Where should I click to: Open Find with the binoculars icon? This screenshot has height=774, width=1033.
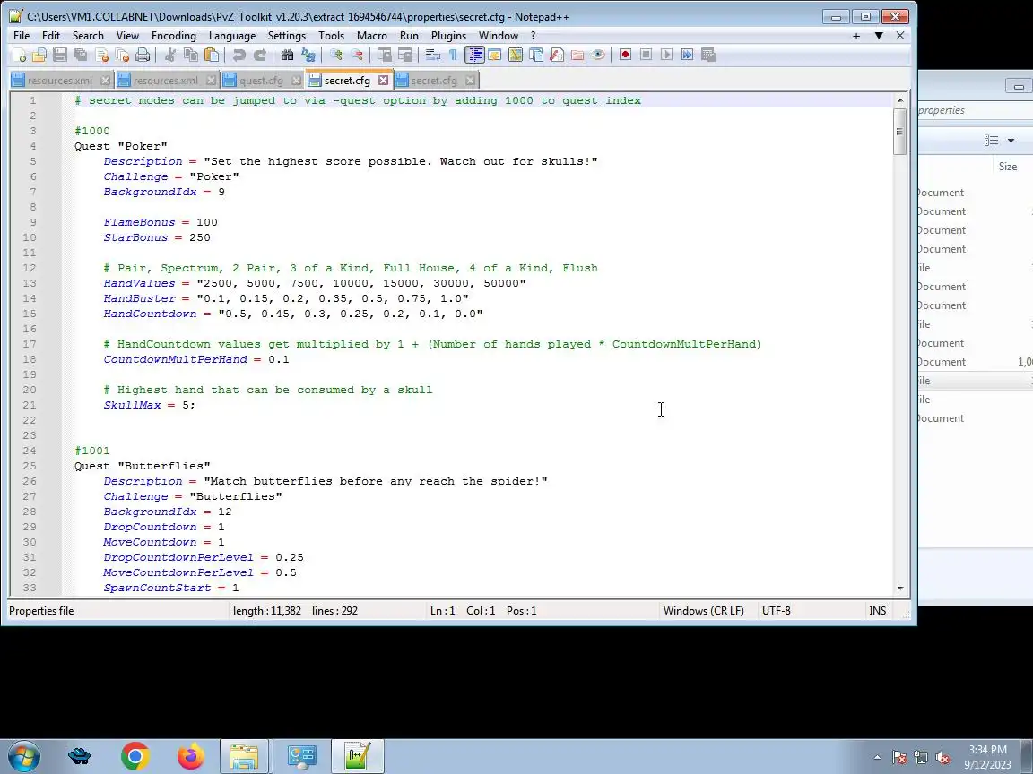pyautogui.click(x=287, y=55)
